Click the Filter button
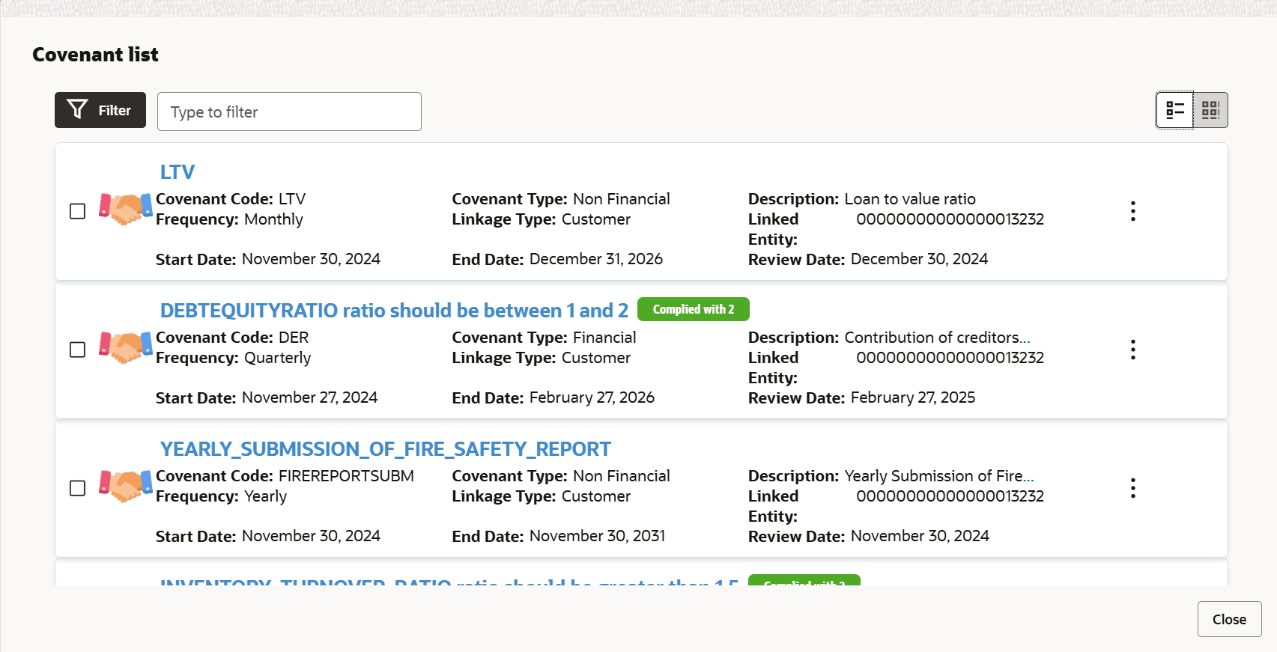Viewport: 1277px width, 652px height. point(100,110)
